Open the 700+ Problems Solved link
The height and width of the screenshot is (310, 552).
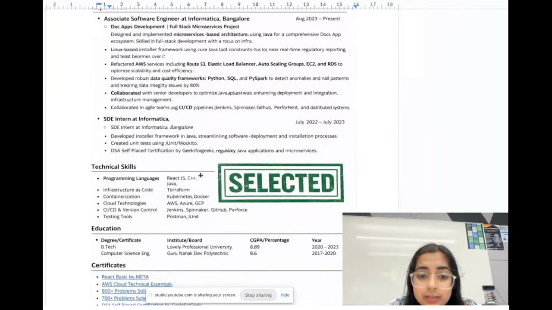pos(124,298)
